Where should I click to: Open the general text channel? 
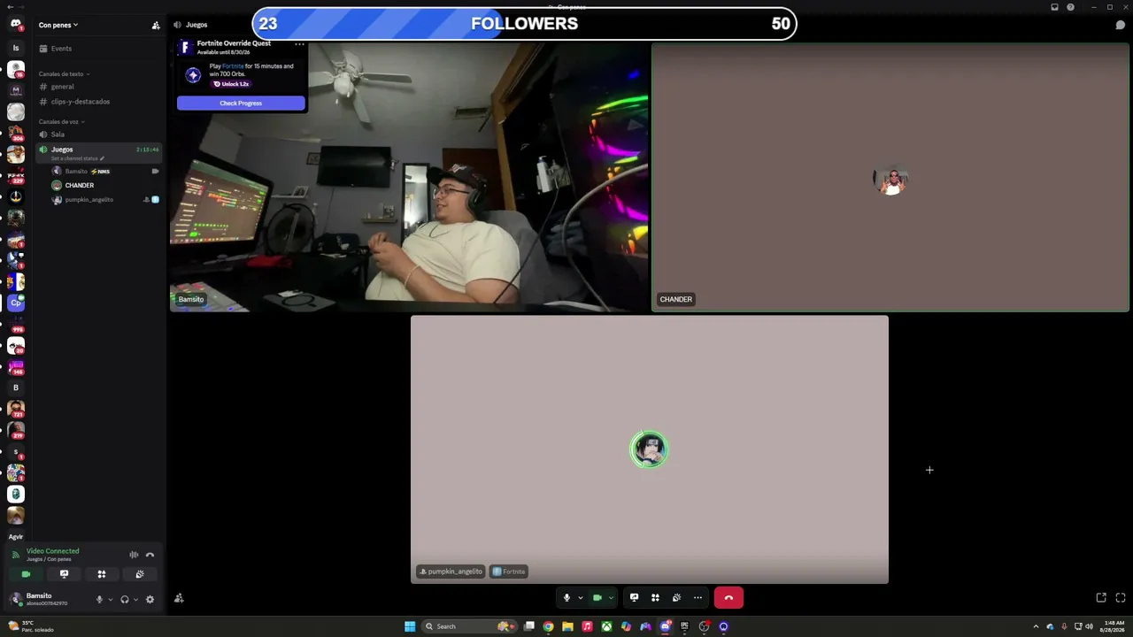click(99, 87)
